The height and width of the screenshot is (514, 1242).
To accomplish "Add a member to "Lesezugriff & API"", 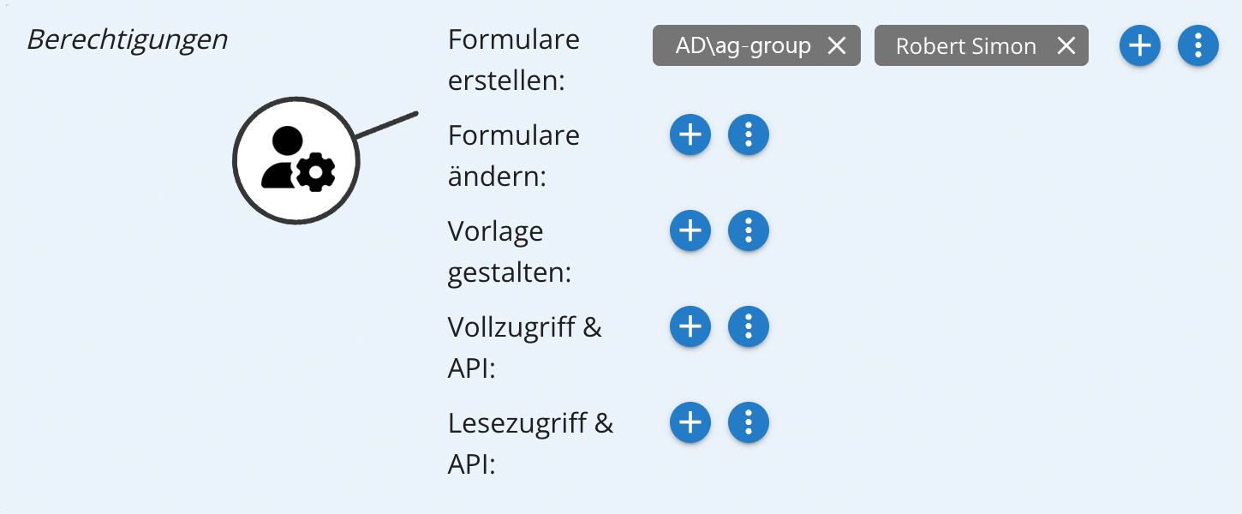I will pos(690,422).
